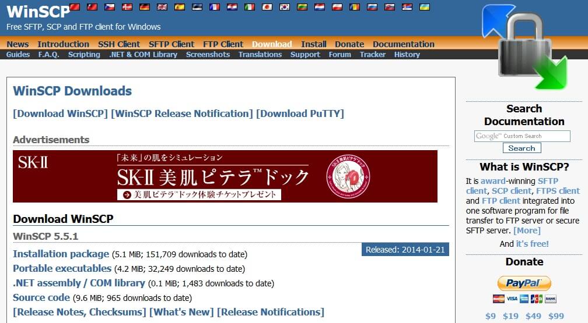Image resolution: width=588 pixels, height=323 pixels.
Task: Select the Lithuanian flag language icon
Action: [302, 7]
